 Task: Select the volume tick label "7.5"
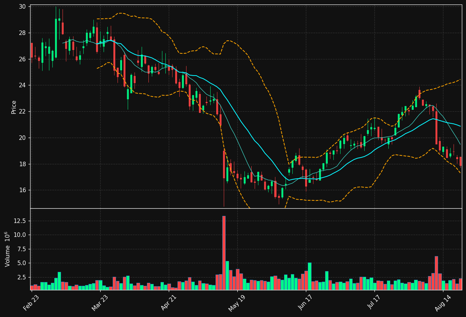coord(22,249)
